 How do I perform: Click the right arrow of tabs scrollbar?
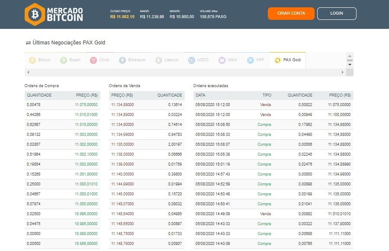(x=343, y=72)
